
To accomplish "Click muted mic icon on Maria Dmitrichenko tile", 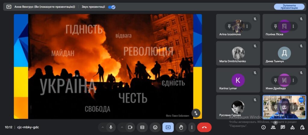I will pos(255,46).
